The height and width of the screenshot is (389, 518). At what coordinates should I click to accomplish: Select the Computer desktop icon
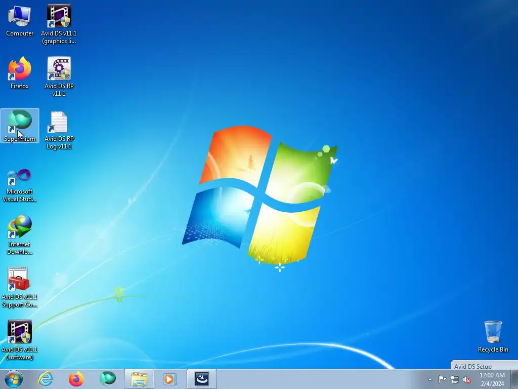coord(20,21)
